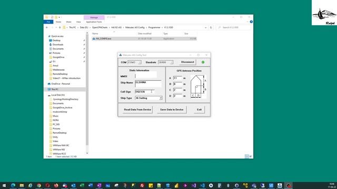Select Local Disk (H:) in navigation pane
Screen dimensions: 337x189
[x=58, y=95]
